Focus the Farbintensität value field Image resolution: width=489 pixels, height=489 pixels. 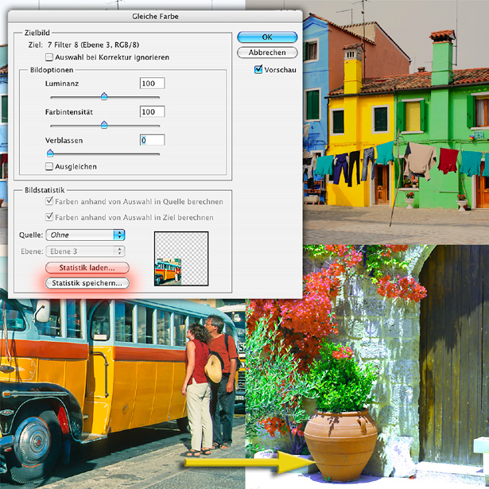pos(151,112)
